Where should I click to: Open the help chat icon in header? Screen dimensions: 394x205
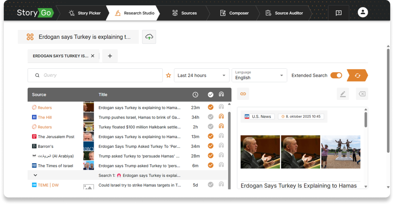339,13
